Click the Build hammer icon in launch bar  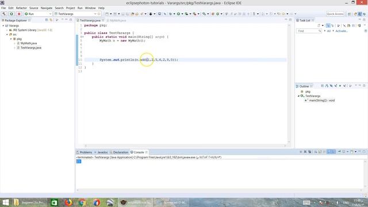pyautogui.click(x=4, y=14)
